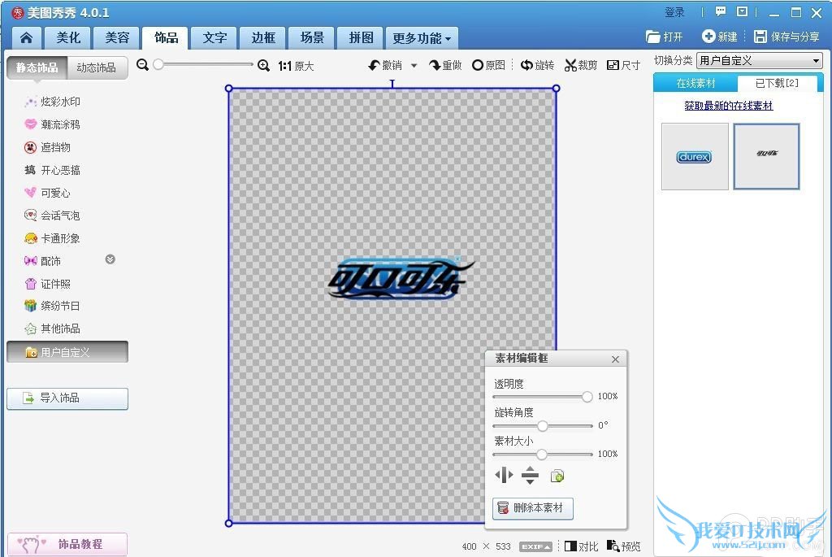Image resolution: width=832 pixels, height=557 pixels.
Task: Click 1:1 原大 button
Action: (296, 66)
